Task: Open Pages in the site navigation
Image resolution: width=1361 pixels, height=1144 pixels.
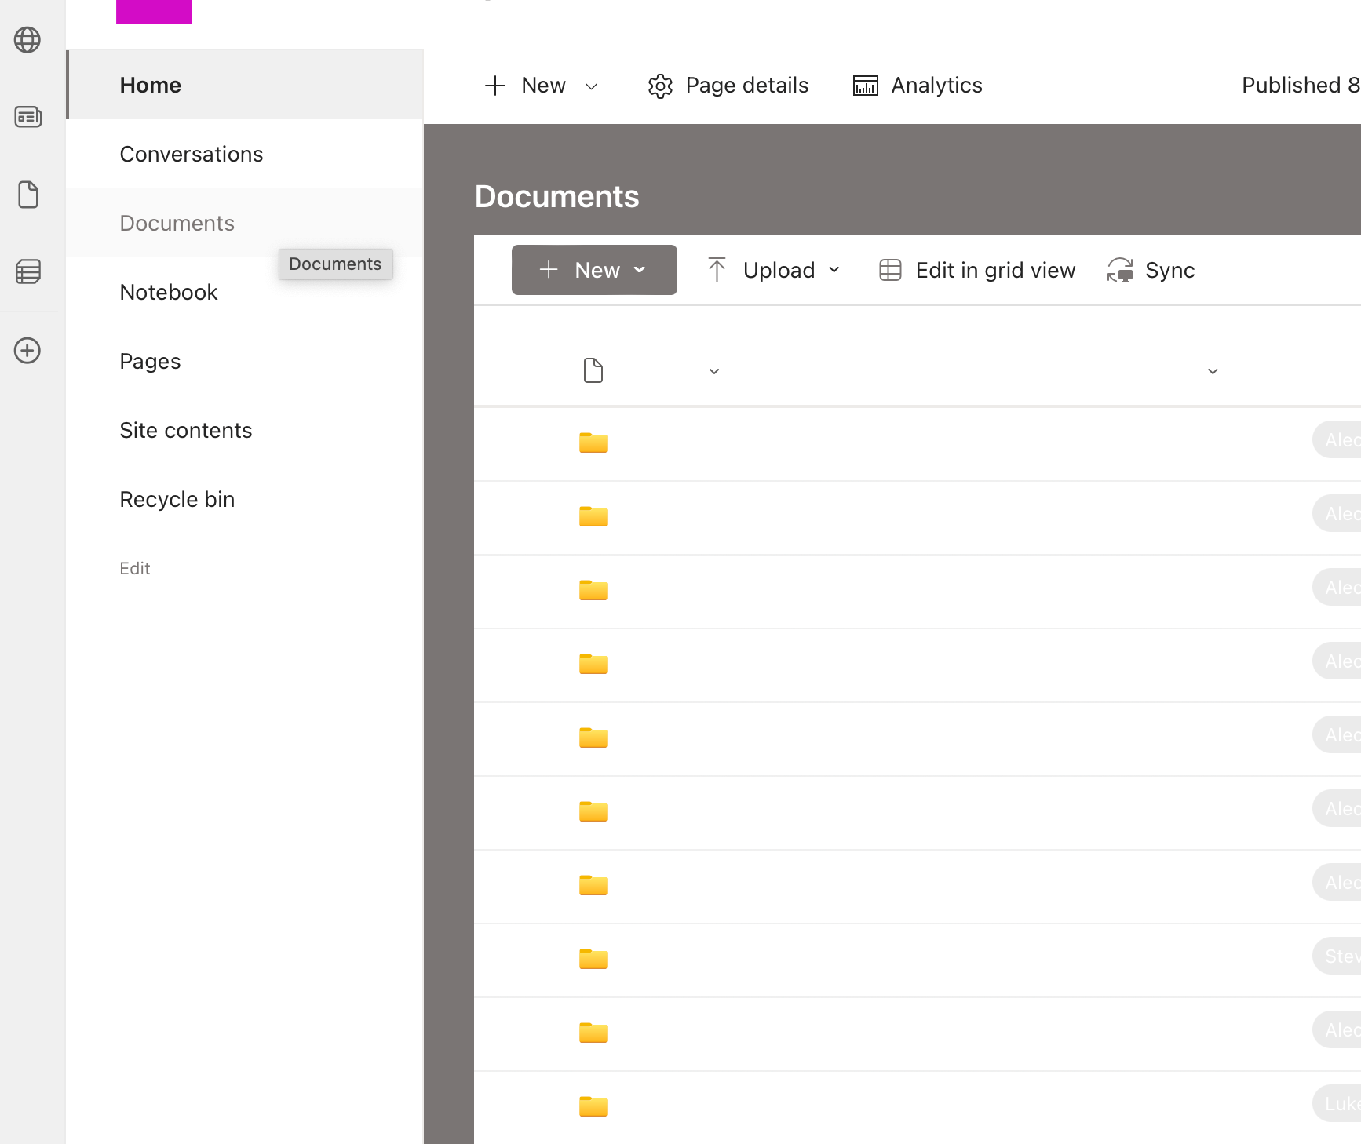Action: (245, 361)
